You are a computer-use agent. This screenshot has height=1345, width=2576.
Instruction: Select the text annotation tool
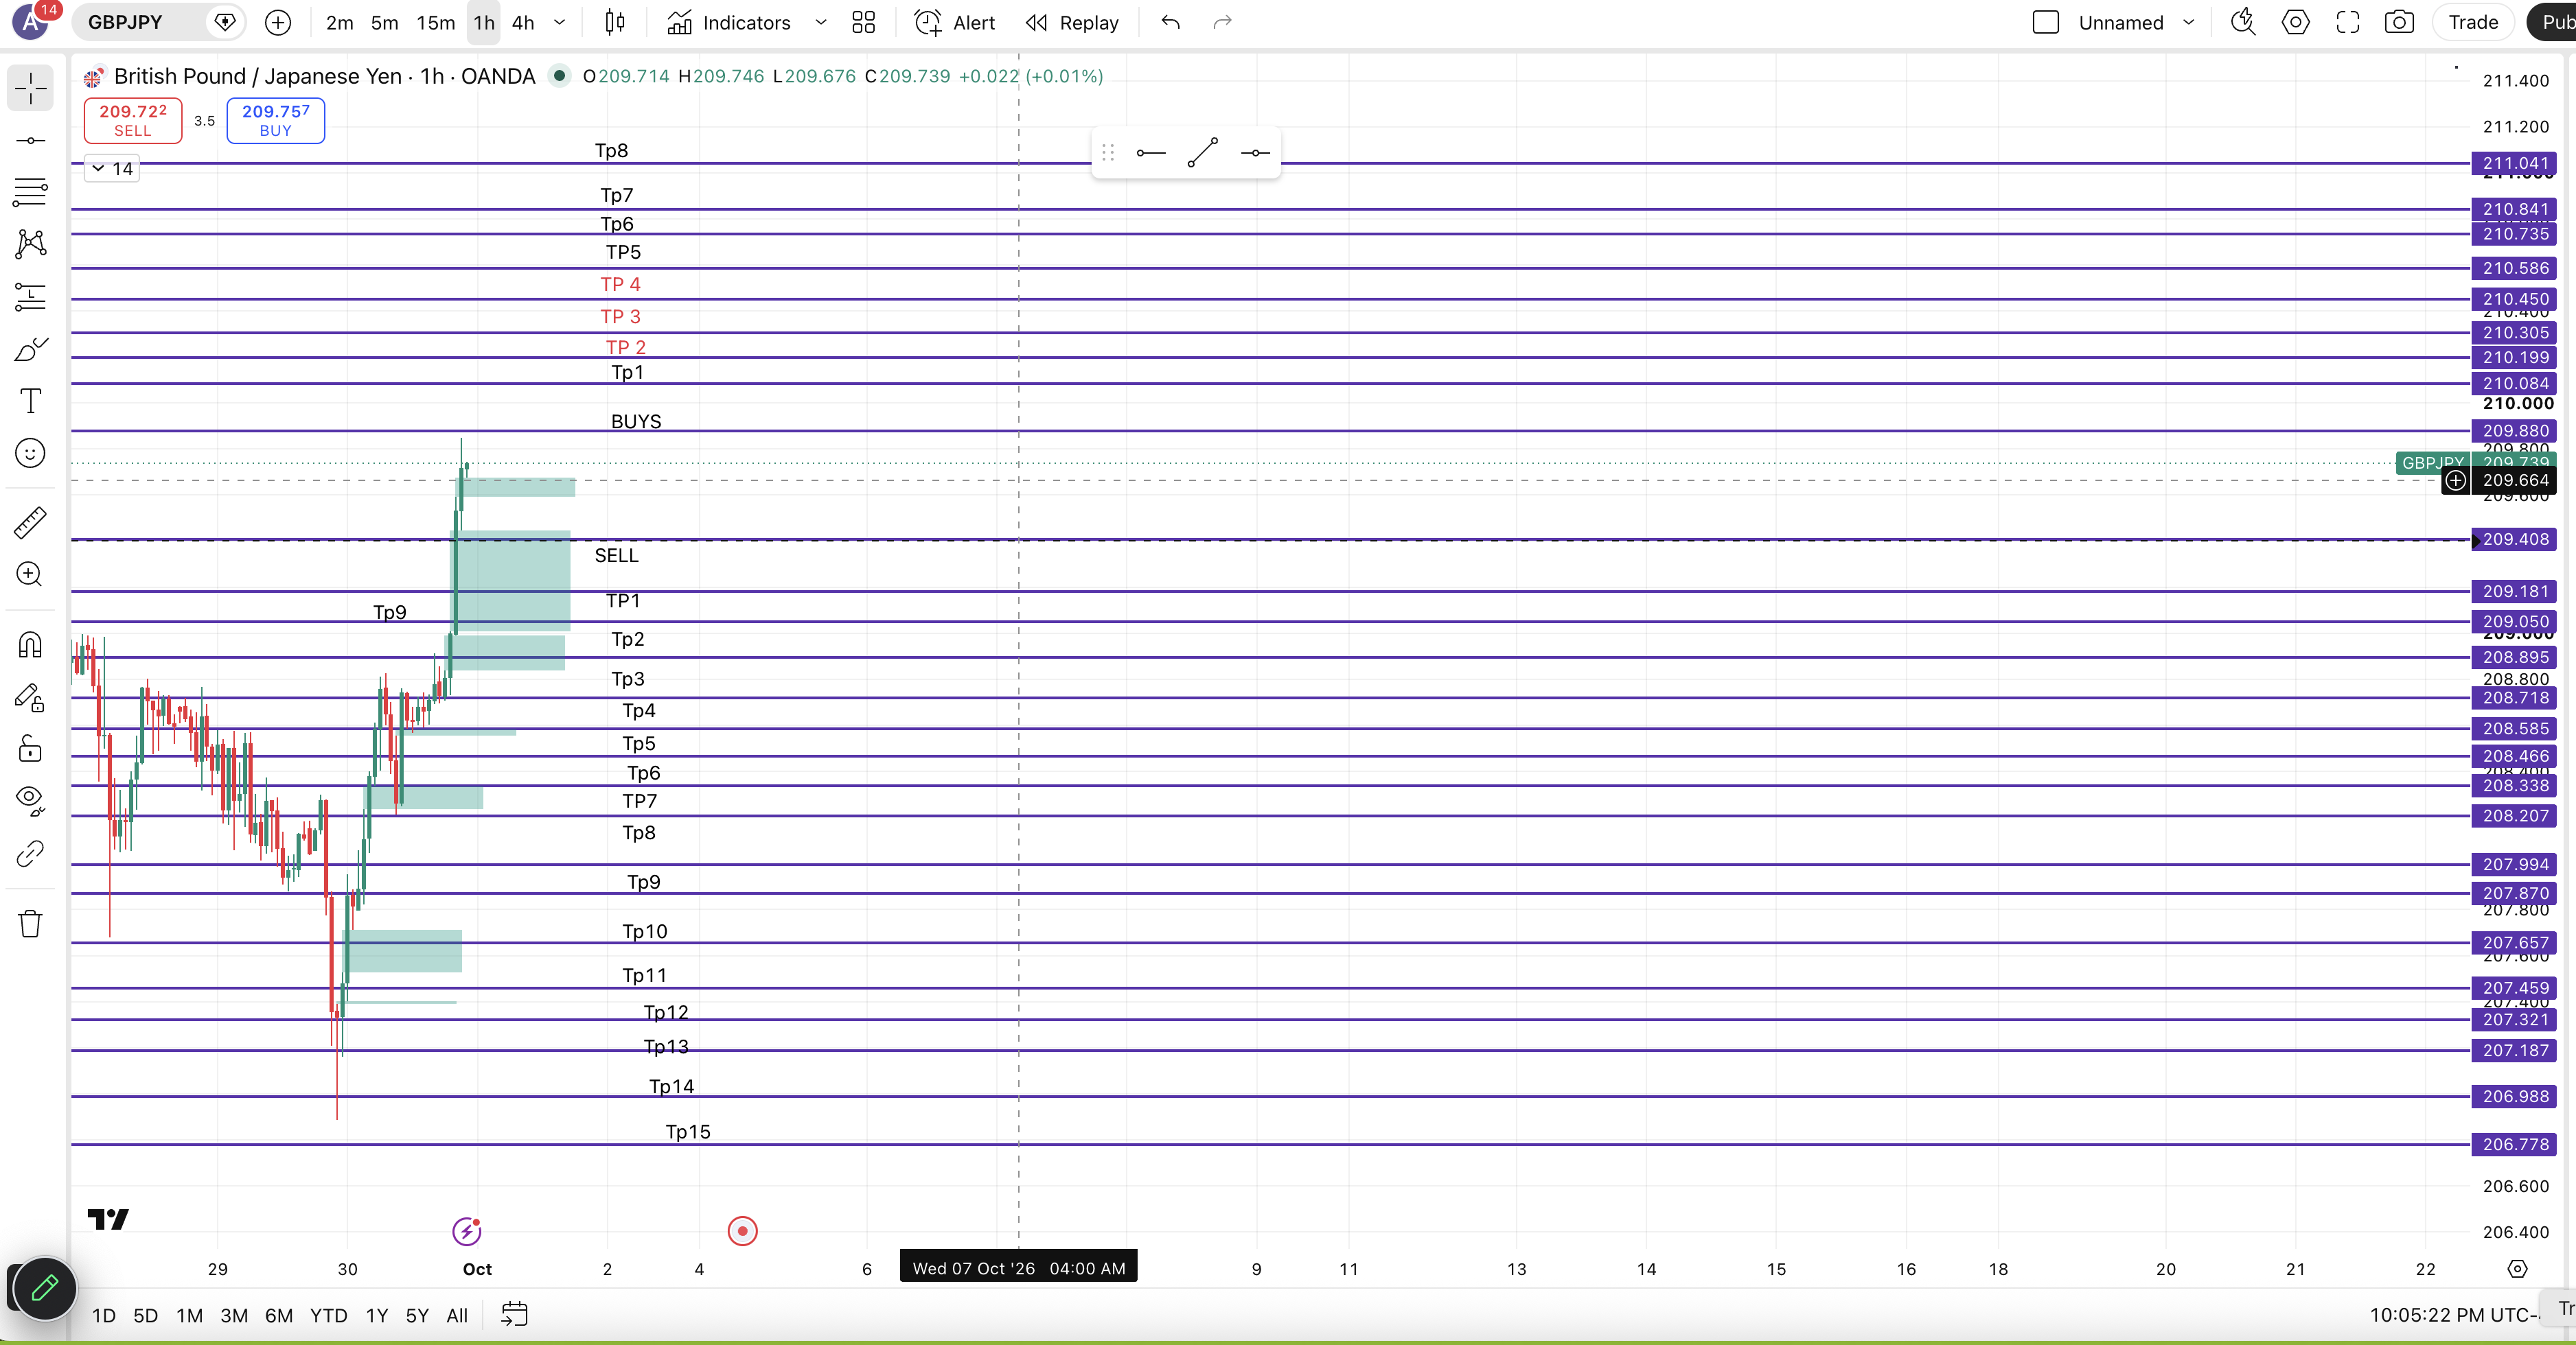coord(30,401)
